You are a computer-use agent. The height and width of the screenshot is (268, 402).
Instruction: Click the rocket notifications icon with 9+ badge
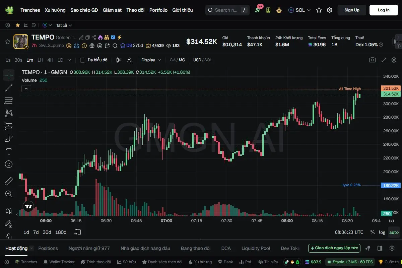coord(257,10)
